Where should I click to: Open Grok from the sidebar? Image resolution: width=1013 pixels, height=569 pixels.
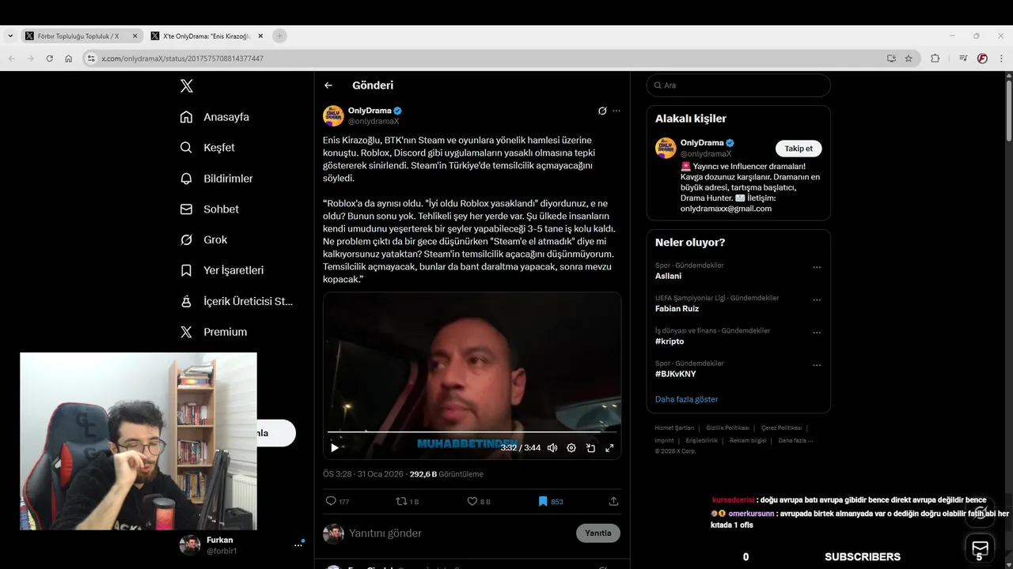click(203, 239)
